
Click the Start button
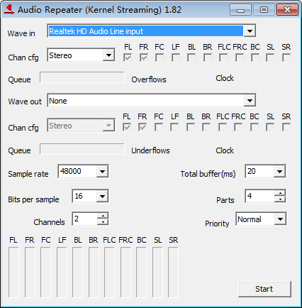[x=264, y=289]
